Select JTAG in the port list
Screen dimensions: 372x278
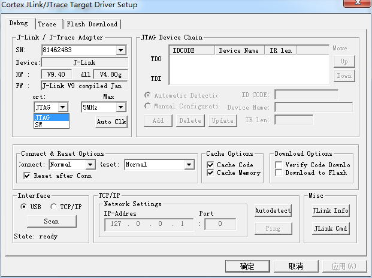[x=52, y=117]
